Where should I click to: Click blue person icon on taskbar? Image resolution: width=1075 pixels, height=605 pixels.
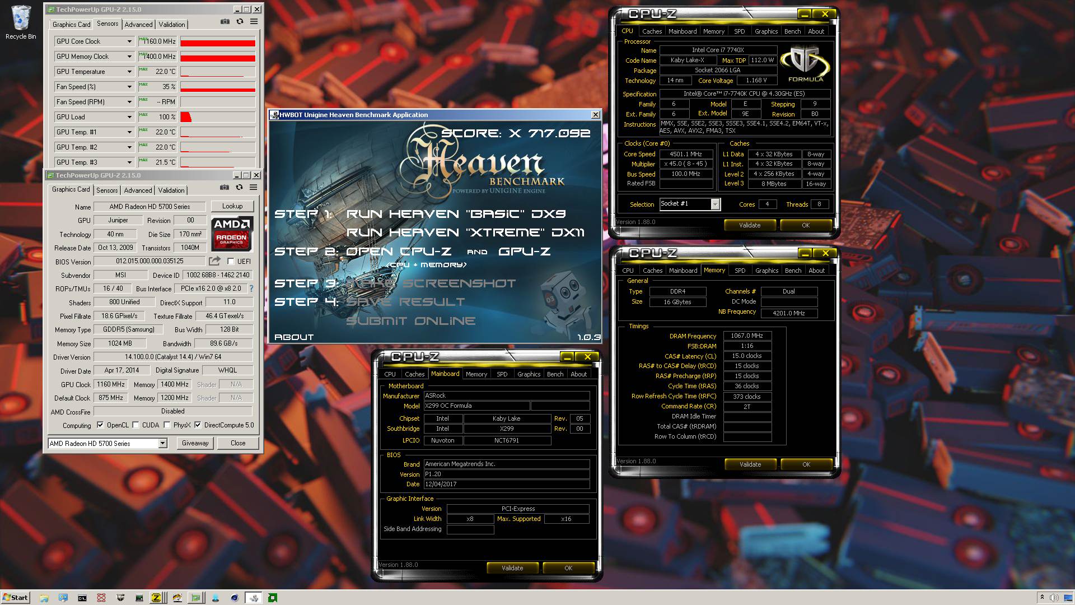pos(216,598)
